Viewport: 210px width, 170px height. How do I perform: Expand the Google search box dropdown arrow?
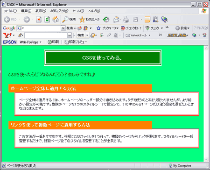(63, 28)
